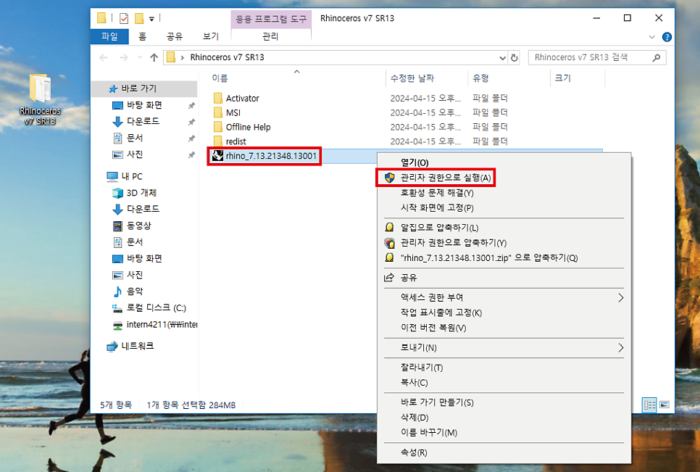Click the Back navigation arrow

point(104,57)
